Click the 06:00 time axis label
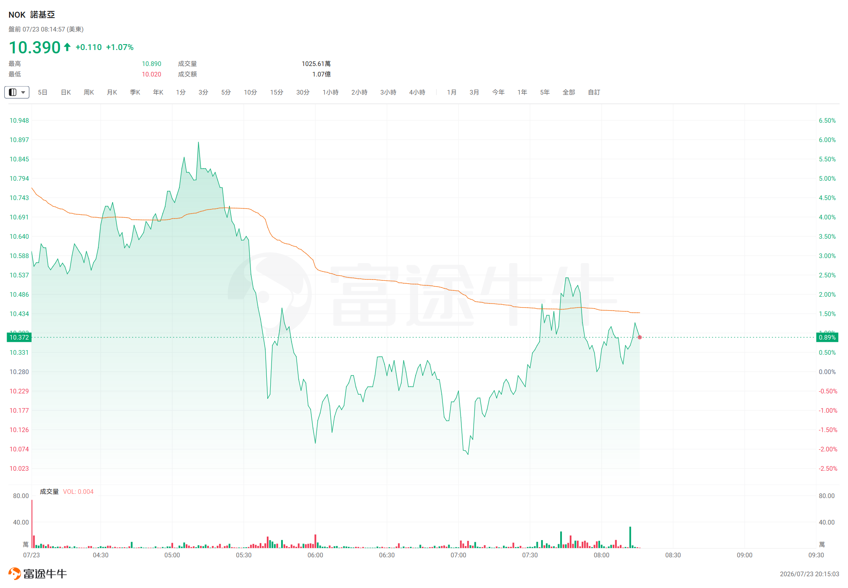 [315, 555]
